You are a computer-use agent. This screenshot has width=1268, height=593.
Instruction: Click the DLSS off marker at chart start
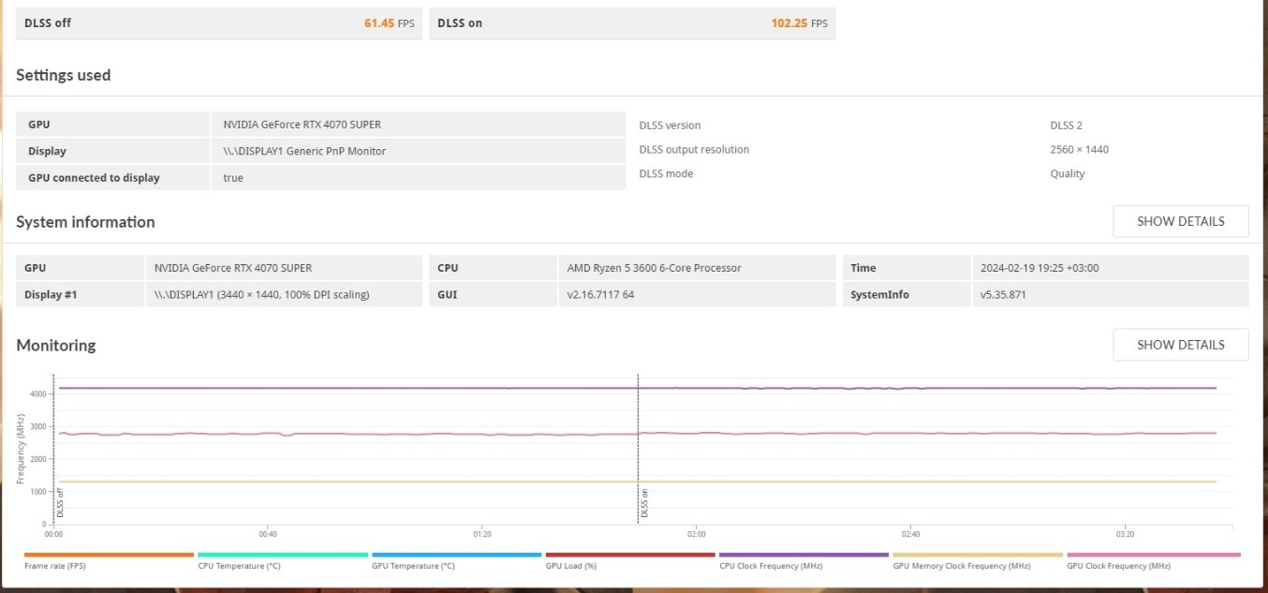54,450
